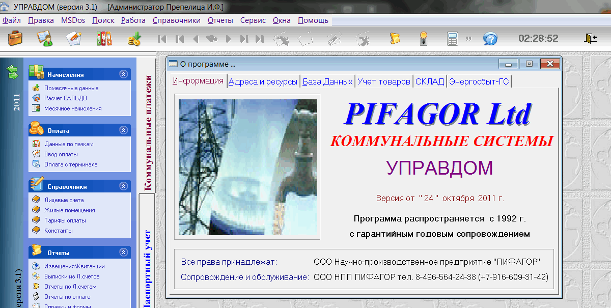The image size is (611, 308).
Task: Switch to the Учет товаров tab
Action: [384, 81]
